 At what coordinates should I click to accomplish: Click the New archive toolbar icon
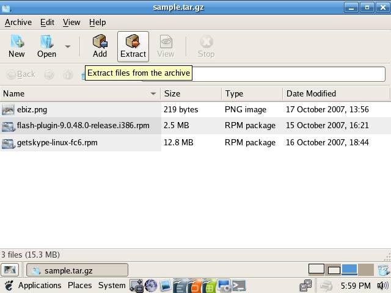click(x=16, y=46)
